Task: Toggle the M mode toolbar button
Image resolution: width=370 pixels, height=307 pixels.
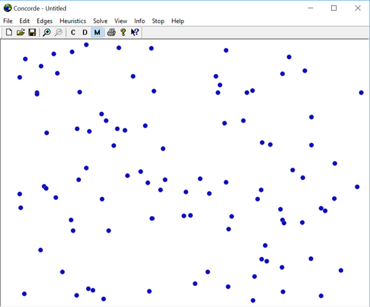Action: tap(97, 32)
